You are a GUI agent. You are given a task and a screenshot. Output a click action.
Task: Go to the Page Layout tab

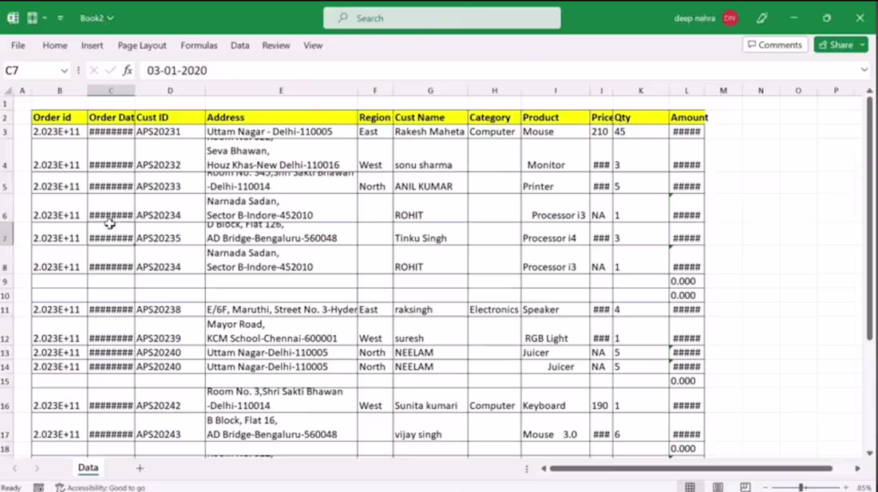tap(141, 45)
